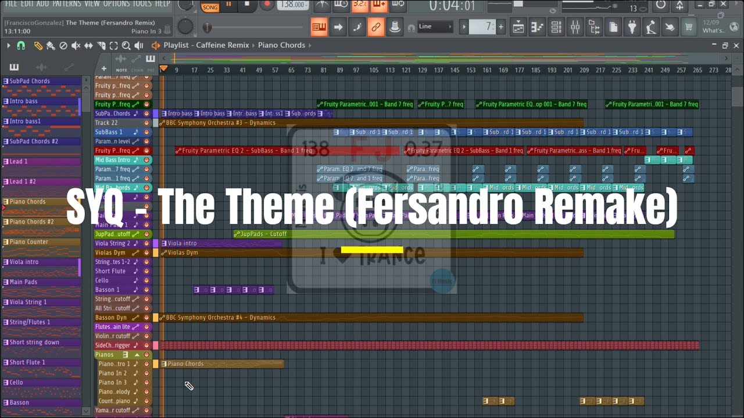
Task: Select the Slice tool
Action: pos(101,45)
